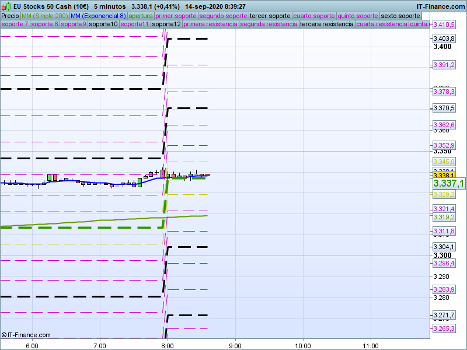
Task: Click the tercera resistencia label
Action: coord(326,24)
